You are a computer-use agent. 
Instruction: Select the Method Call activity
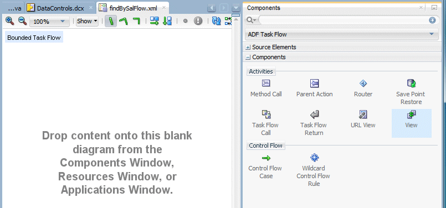266,89
